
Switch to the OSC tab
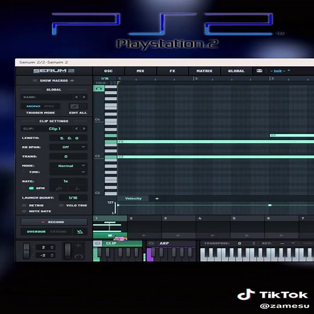pos(108,71)
